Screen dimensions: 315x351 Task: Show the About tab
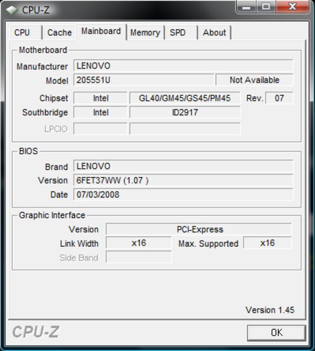point(214,33)
